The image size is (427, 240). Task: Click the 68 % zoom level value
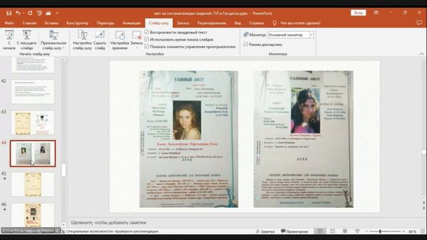pyautogui.click(x=412, y=231)
